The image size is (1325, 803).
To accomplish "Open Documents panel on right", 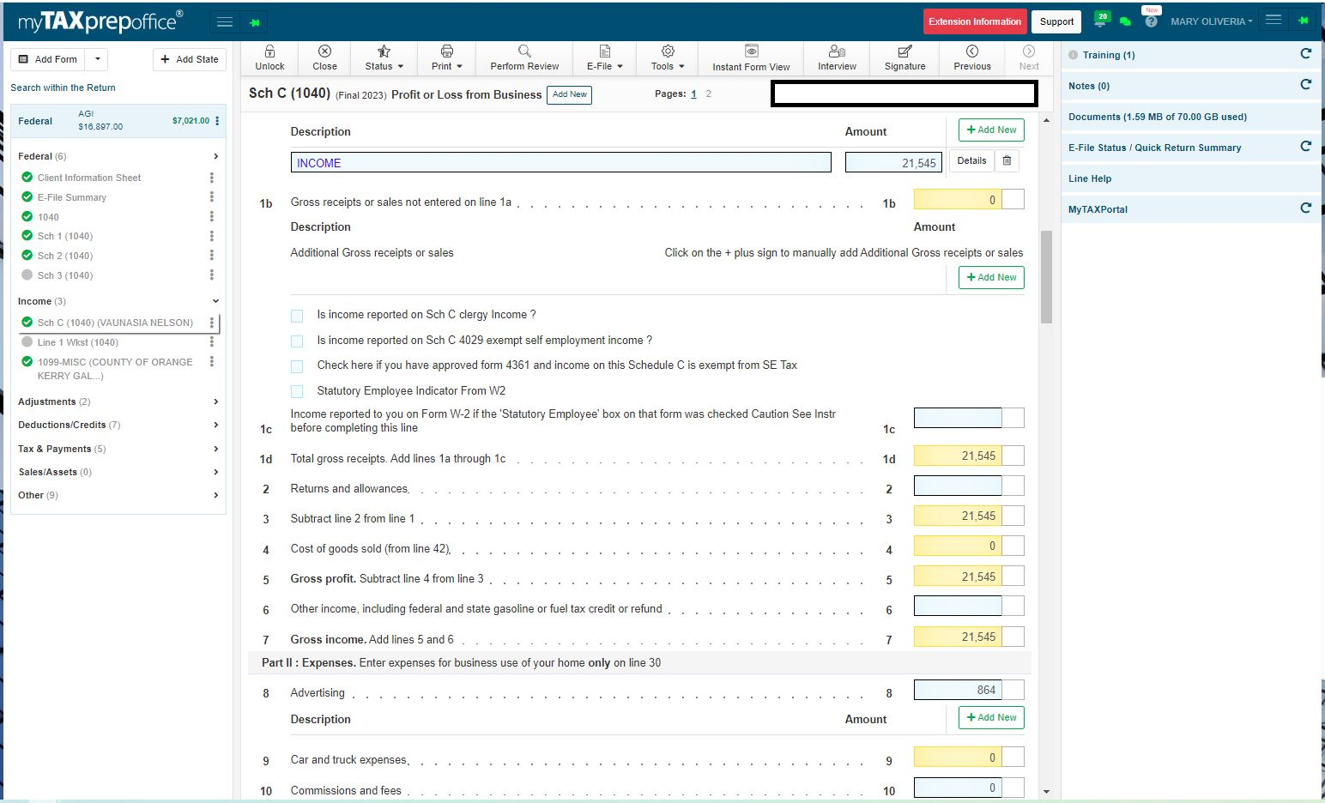I will [x=1191, y=117].
